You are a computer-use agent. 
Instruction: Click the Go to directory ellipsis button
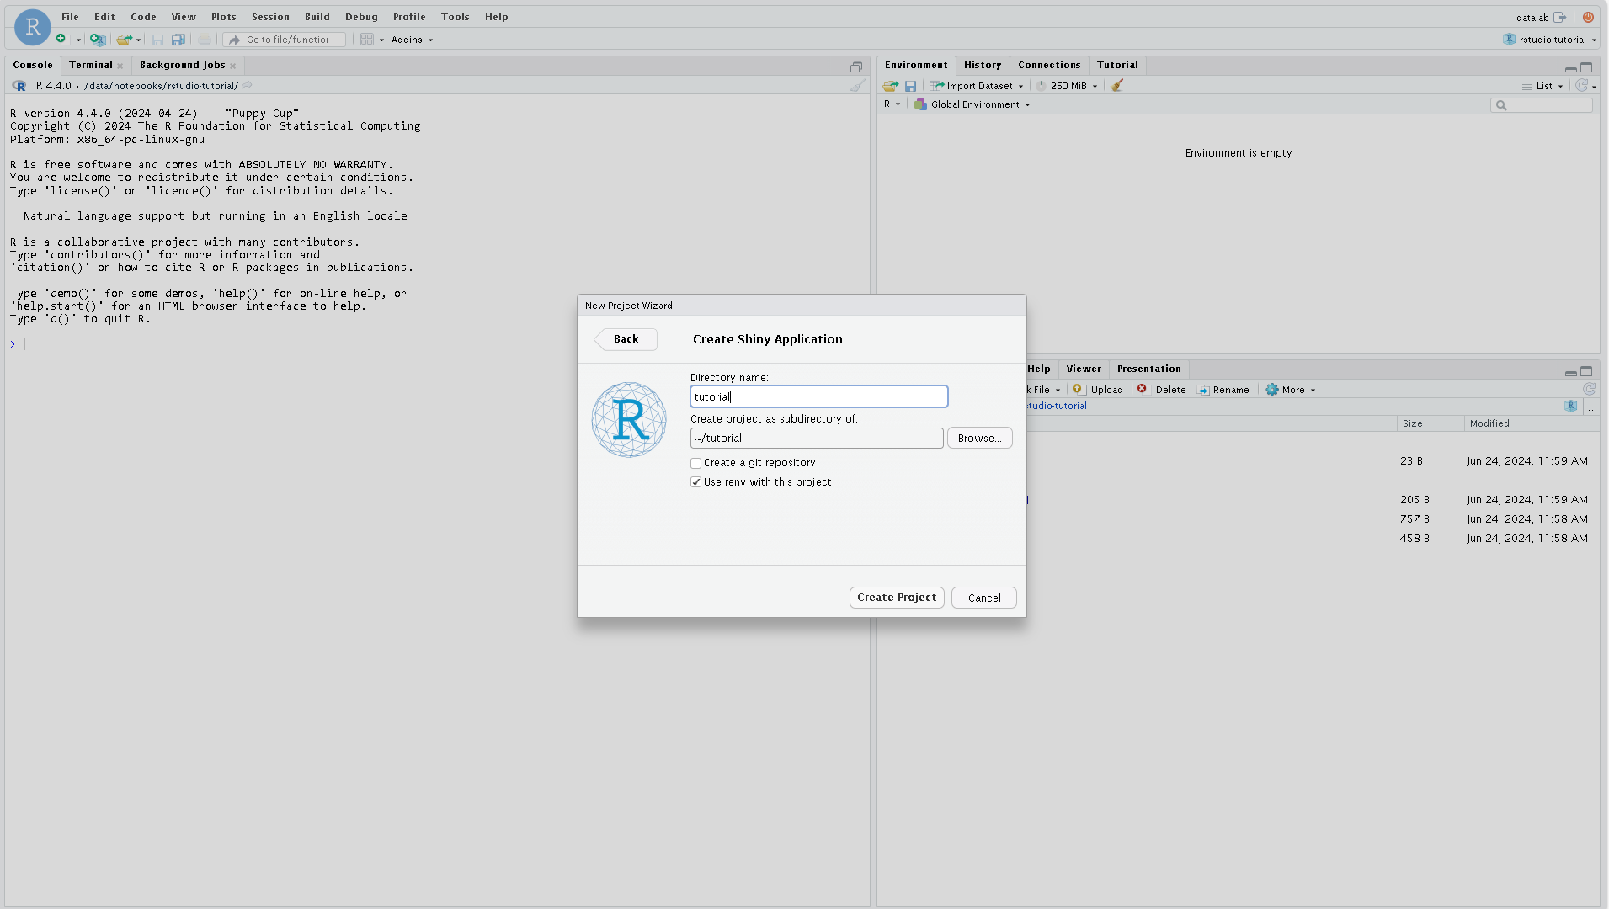click(x=1592, y=407)
